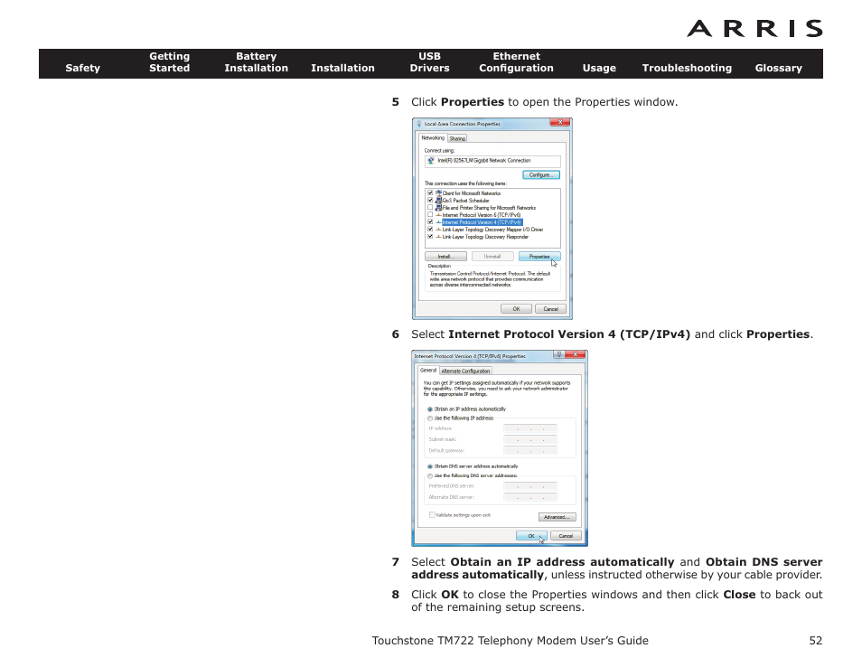Click Cancel in Local Area Connection Properties

tap(551, 308)
